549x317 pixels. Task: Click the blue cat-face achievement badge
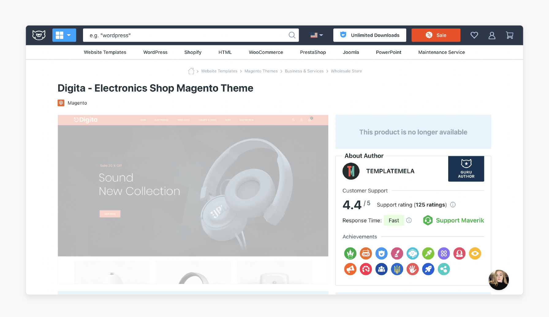pos(381,254)
